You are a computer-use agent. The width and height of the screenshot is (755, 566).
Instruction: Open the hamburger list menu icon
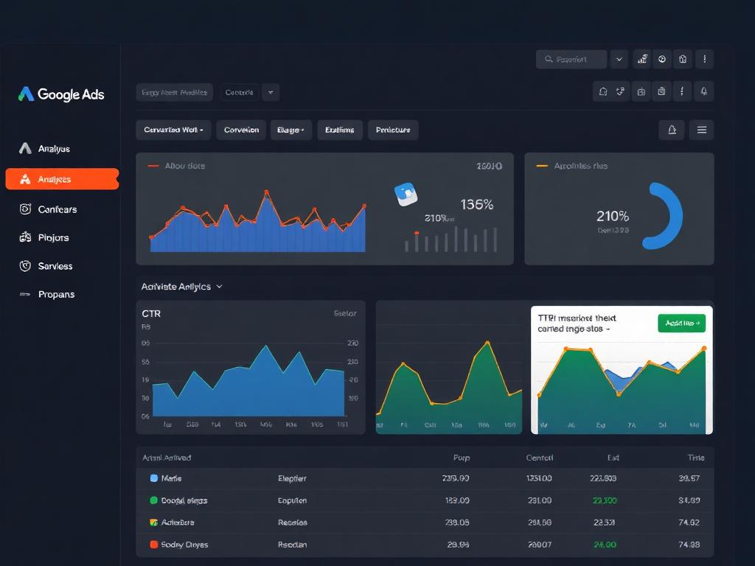702,130
